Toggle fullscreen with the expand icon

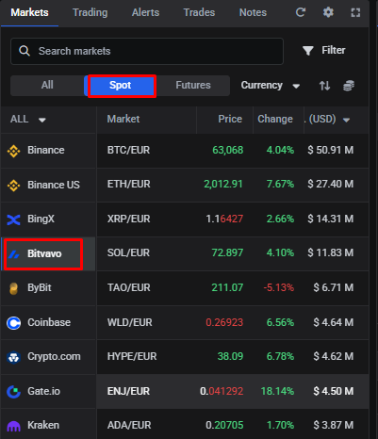pyautogui.click(x=355, y=12)
